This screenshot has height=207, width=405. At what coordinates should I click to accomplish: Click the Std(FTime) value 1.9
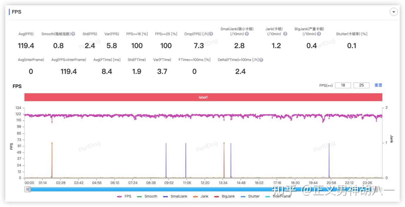tap(137, 72)
